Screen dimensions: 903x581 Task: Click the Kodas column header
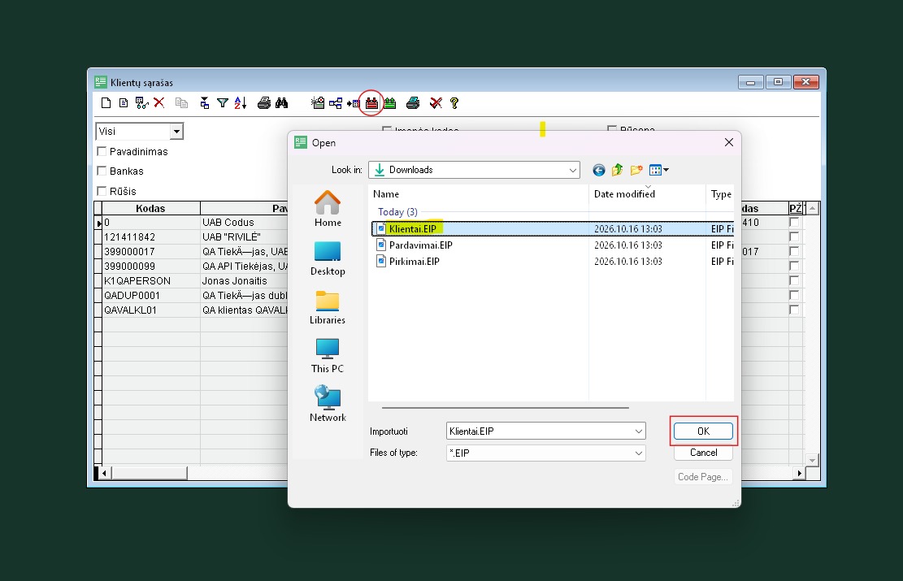click(x=151, y=209)
